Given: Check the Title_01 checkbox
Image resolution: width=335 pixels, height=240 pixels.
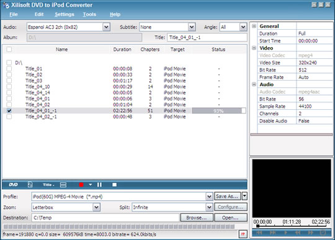Looking at the screenshot, I should (x=9, y=69).
